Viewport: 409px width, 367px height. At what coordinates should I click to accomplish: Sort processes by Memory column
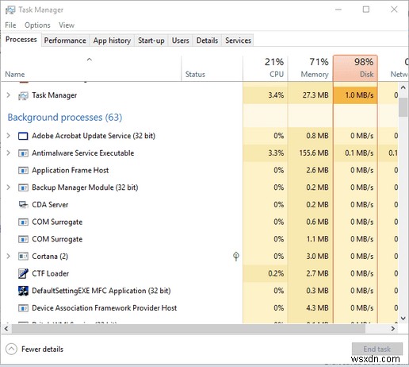pos(310,68)
